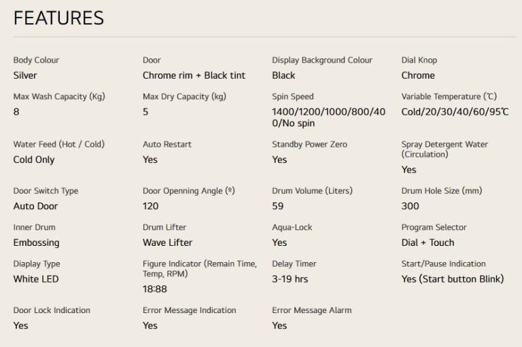Click the Dial Knop Chrome value
Viewport: 522px width, 347px height.
(x=418, y=75)
